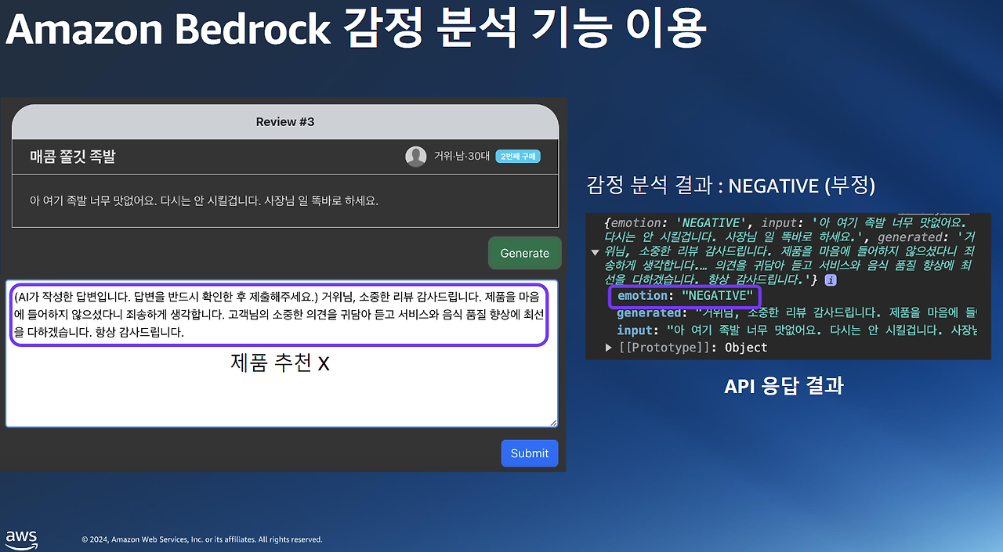The height and width of the screenshot is (552, 1003).
Task: Click the reviewer profile avatar icon
Action: tap(415, 156)
